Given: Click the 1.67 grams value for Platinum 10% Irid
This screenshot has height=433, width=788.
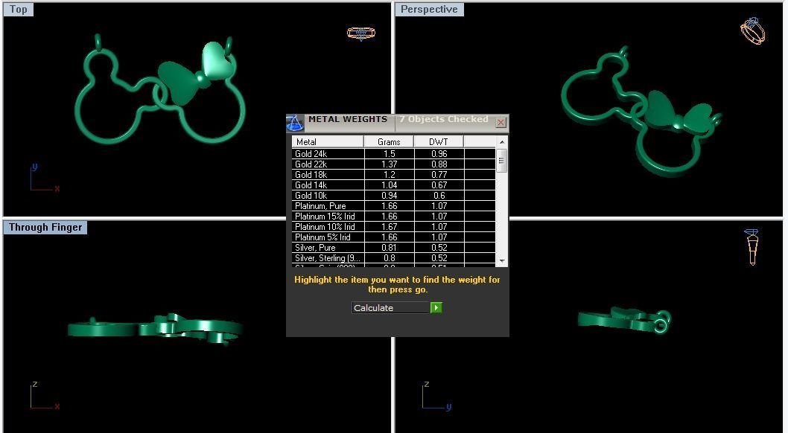Looking at the screenshot, I should pyautogui.click(x=389, y=227).
